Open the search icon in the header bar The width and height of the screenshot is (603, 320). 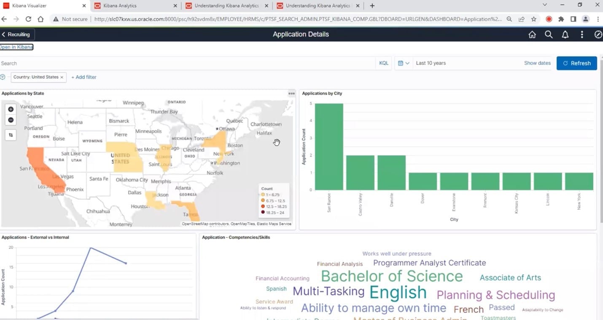(x=549, y=35)
